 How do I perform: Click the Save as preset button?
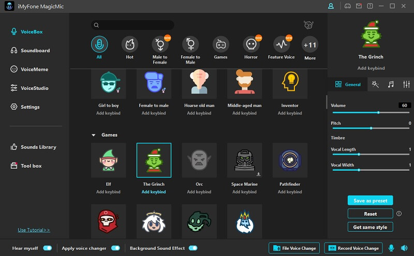click(x=370, y=201)
